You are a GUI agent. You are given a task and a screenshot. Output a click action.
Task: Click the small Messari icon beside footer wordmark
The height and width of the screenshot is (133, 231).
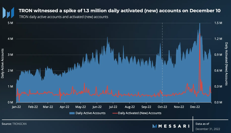tap(155, 126)
